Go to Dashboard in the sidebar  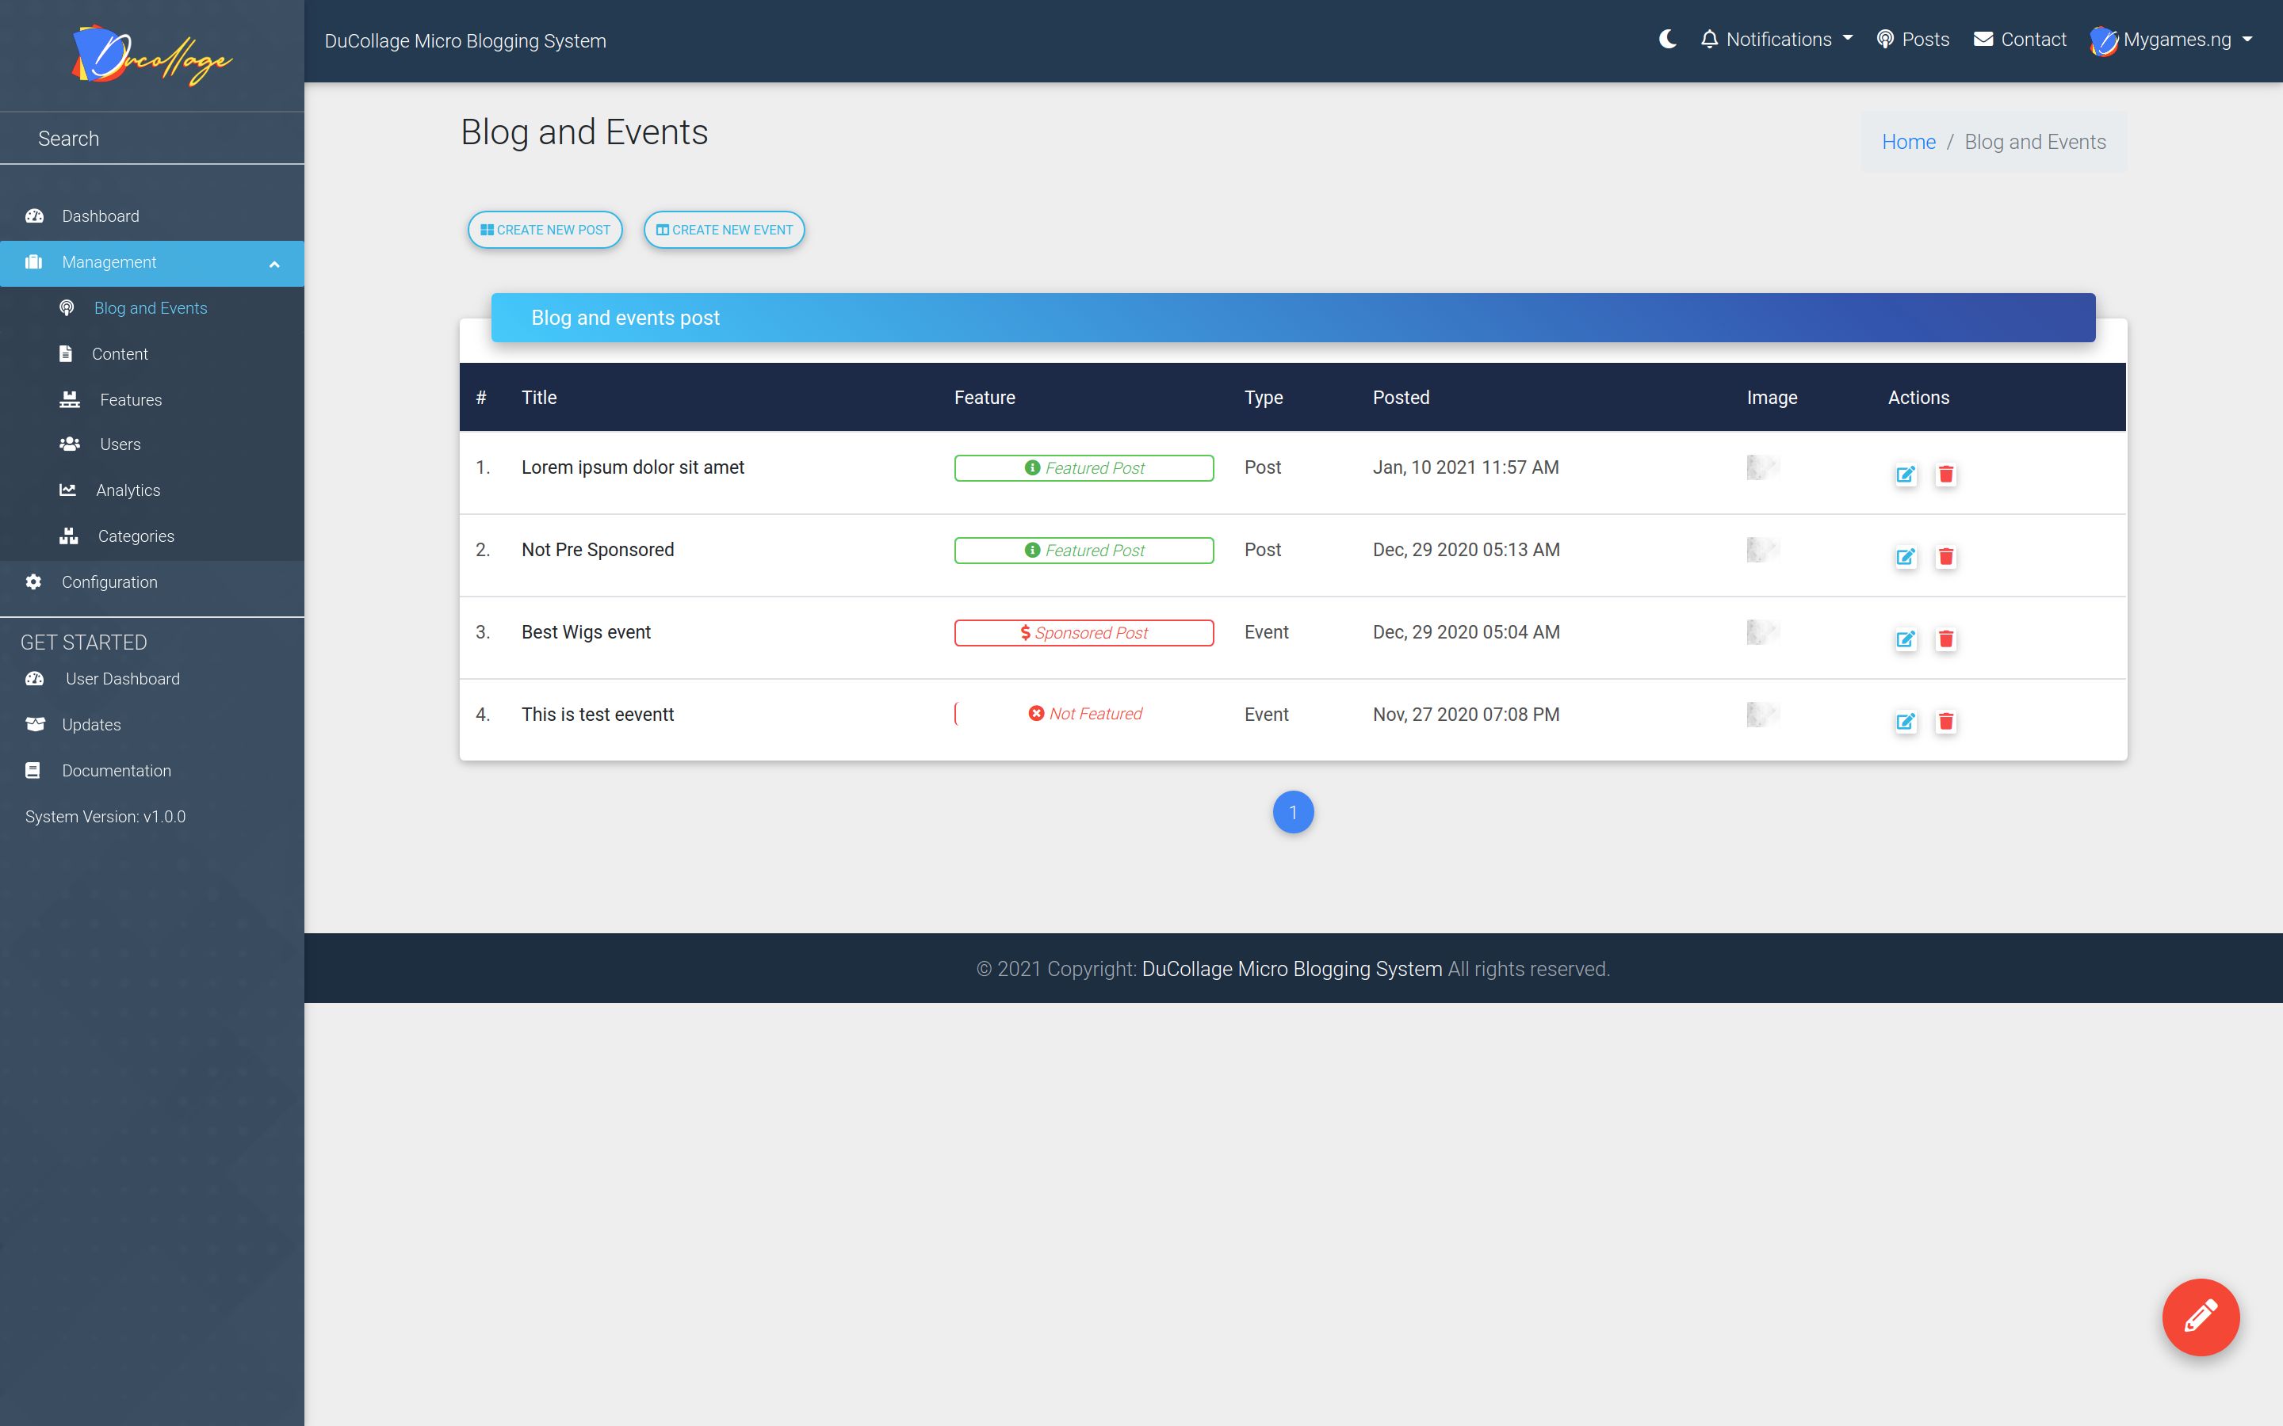(x=152, y=216)
